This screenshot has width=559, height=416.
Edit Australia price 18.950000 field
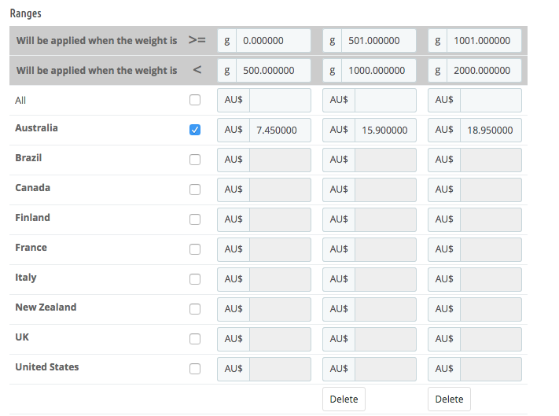(x=491, y=130)
